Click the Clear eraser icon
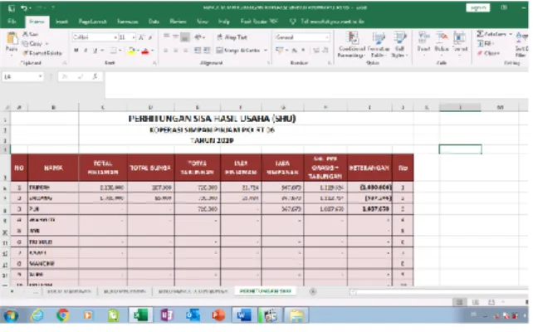533x332 pixels. pos(480,53)
